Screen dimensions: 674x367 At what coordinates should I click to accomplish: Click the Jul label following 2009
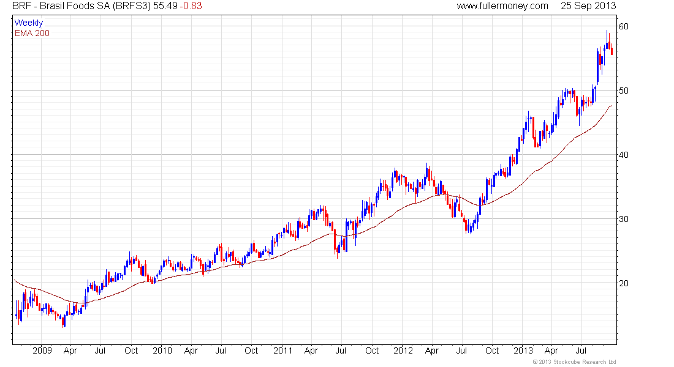pyautogui.click(x=100, y=350)
